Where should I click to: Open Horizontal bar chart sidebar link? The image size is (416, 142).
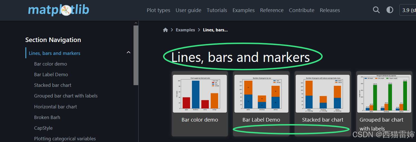pyautogui.click(x=55, y=107)
